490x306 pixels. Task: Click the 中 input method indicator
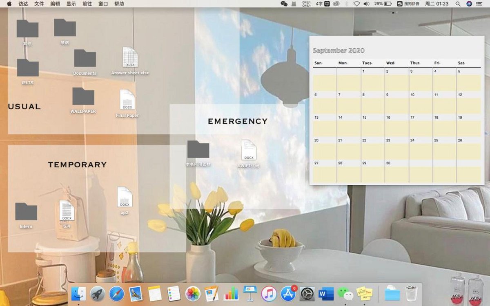[x=327, y=4]
